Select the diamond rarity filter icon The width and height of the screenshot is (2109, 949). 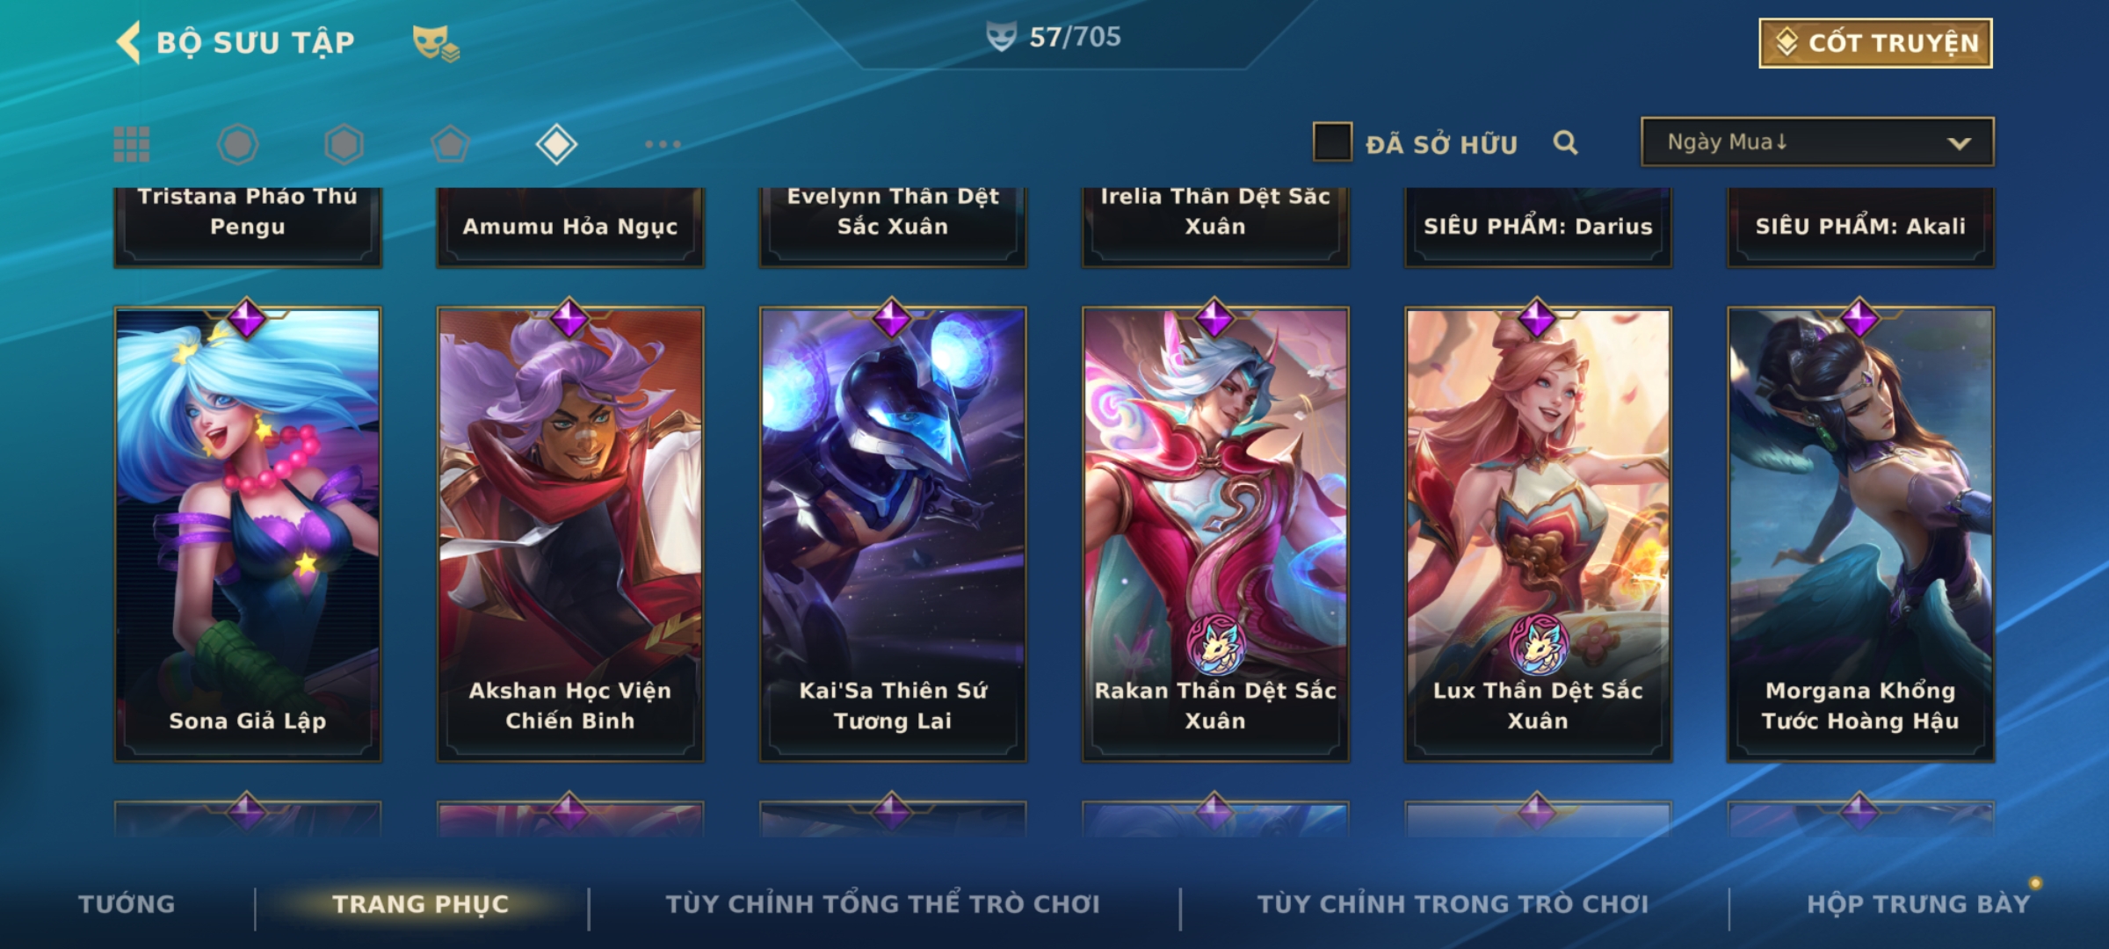[556, 144]
